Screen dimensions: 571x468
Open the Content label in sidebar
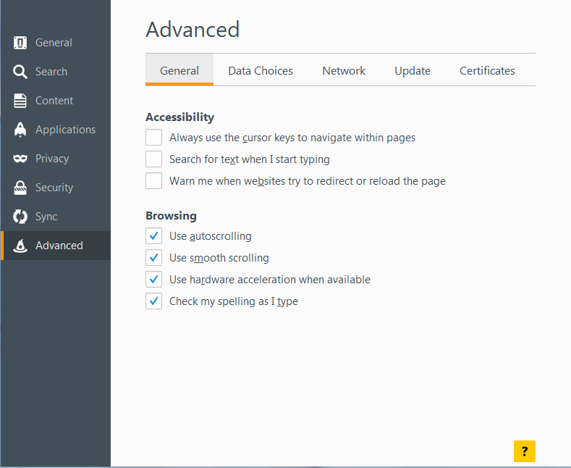pos(54,101)
